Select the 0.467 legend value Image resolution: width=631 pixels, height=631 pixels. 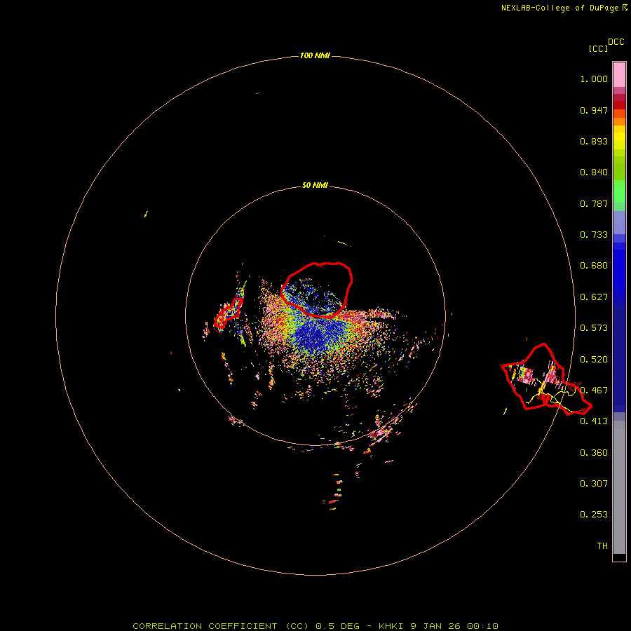coord(594,391)
